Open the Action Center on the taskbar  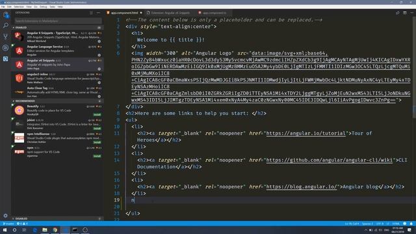409,230
